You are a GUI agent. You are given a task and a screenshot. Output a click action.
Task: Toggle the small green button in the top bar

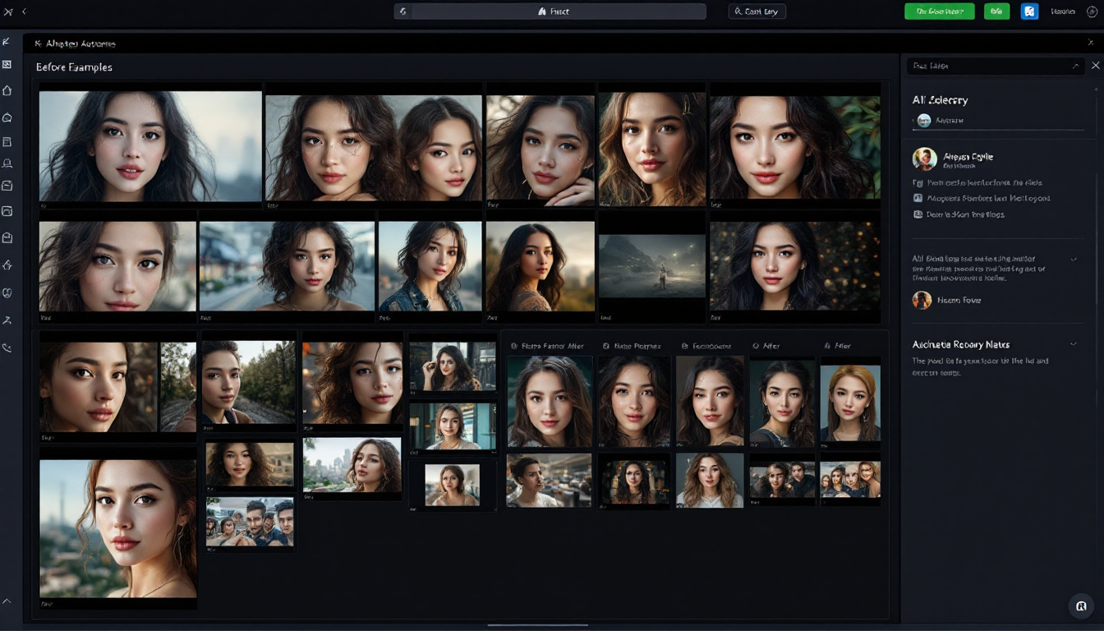pos(996,11)
